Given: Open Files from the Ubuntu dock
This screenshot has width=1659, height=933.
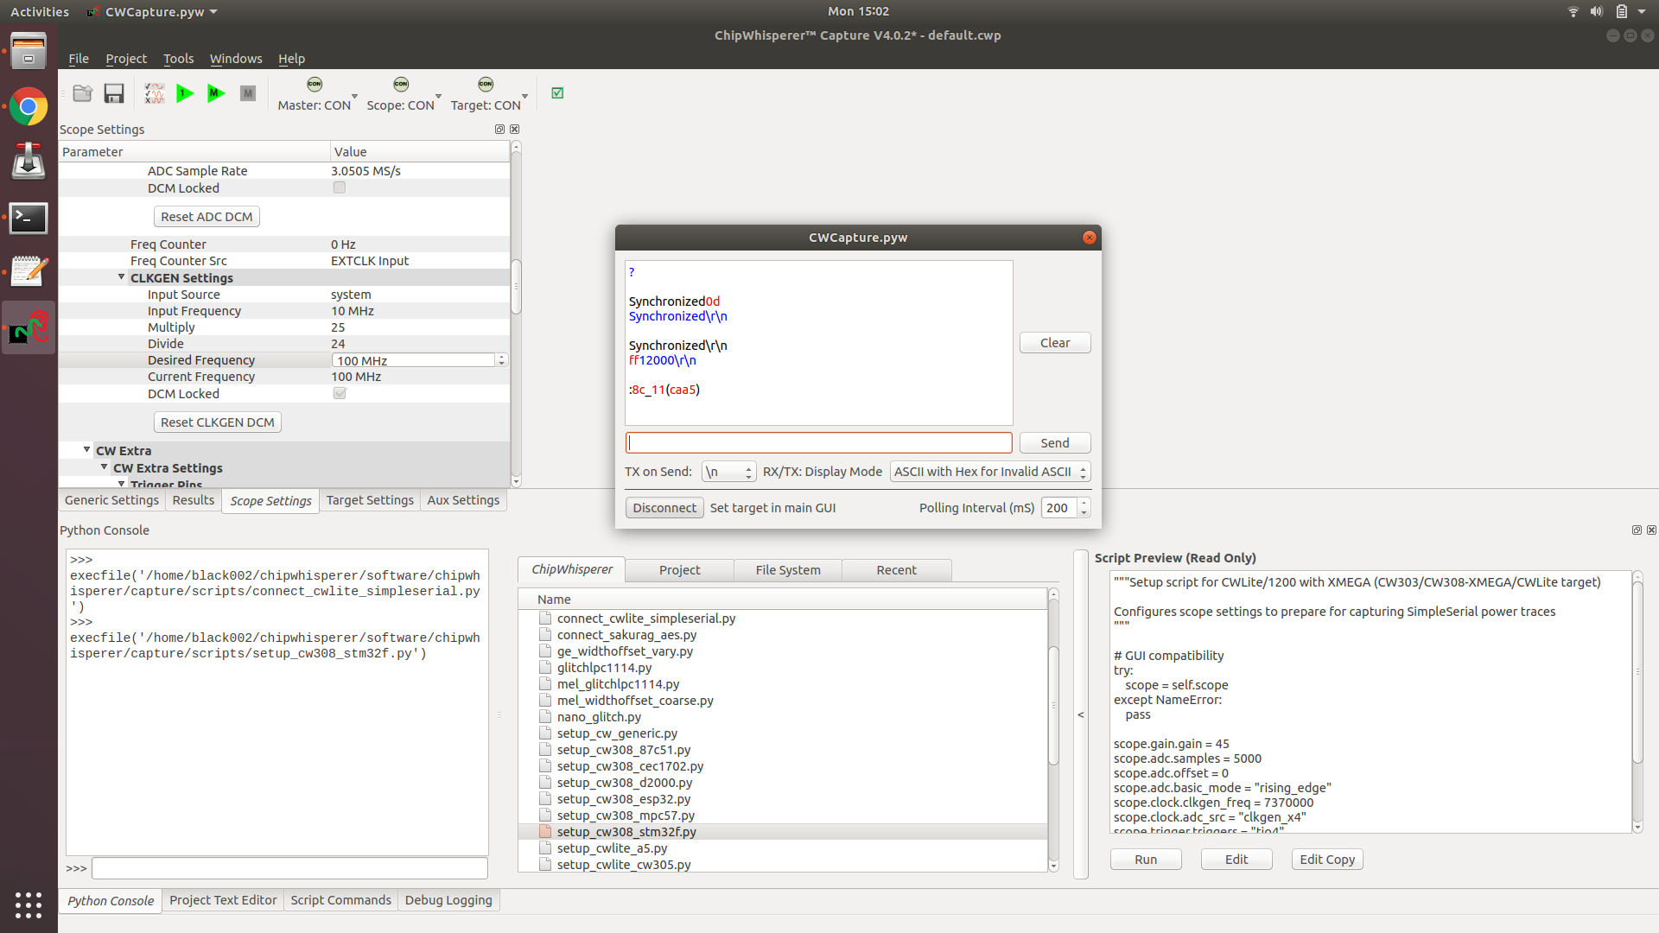Looking at the screenshot, I should 29,51.
